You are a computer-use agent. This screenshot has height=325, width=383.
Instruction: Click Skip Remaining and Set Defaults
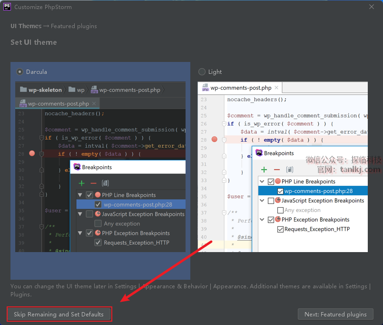pos(59,315)
